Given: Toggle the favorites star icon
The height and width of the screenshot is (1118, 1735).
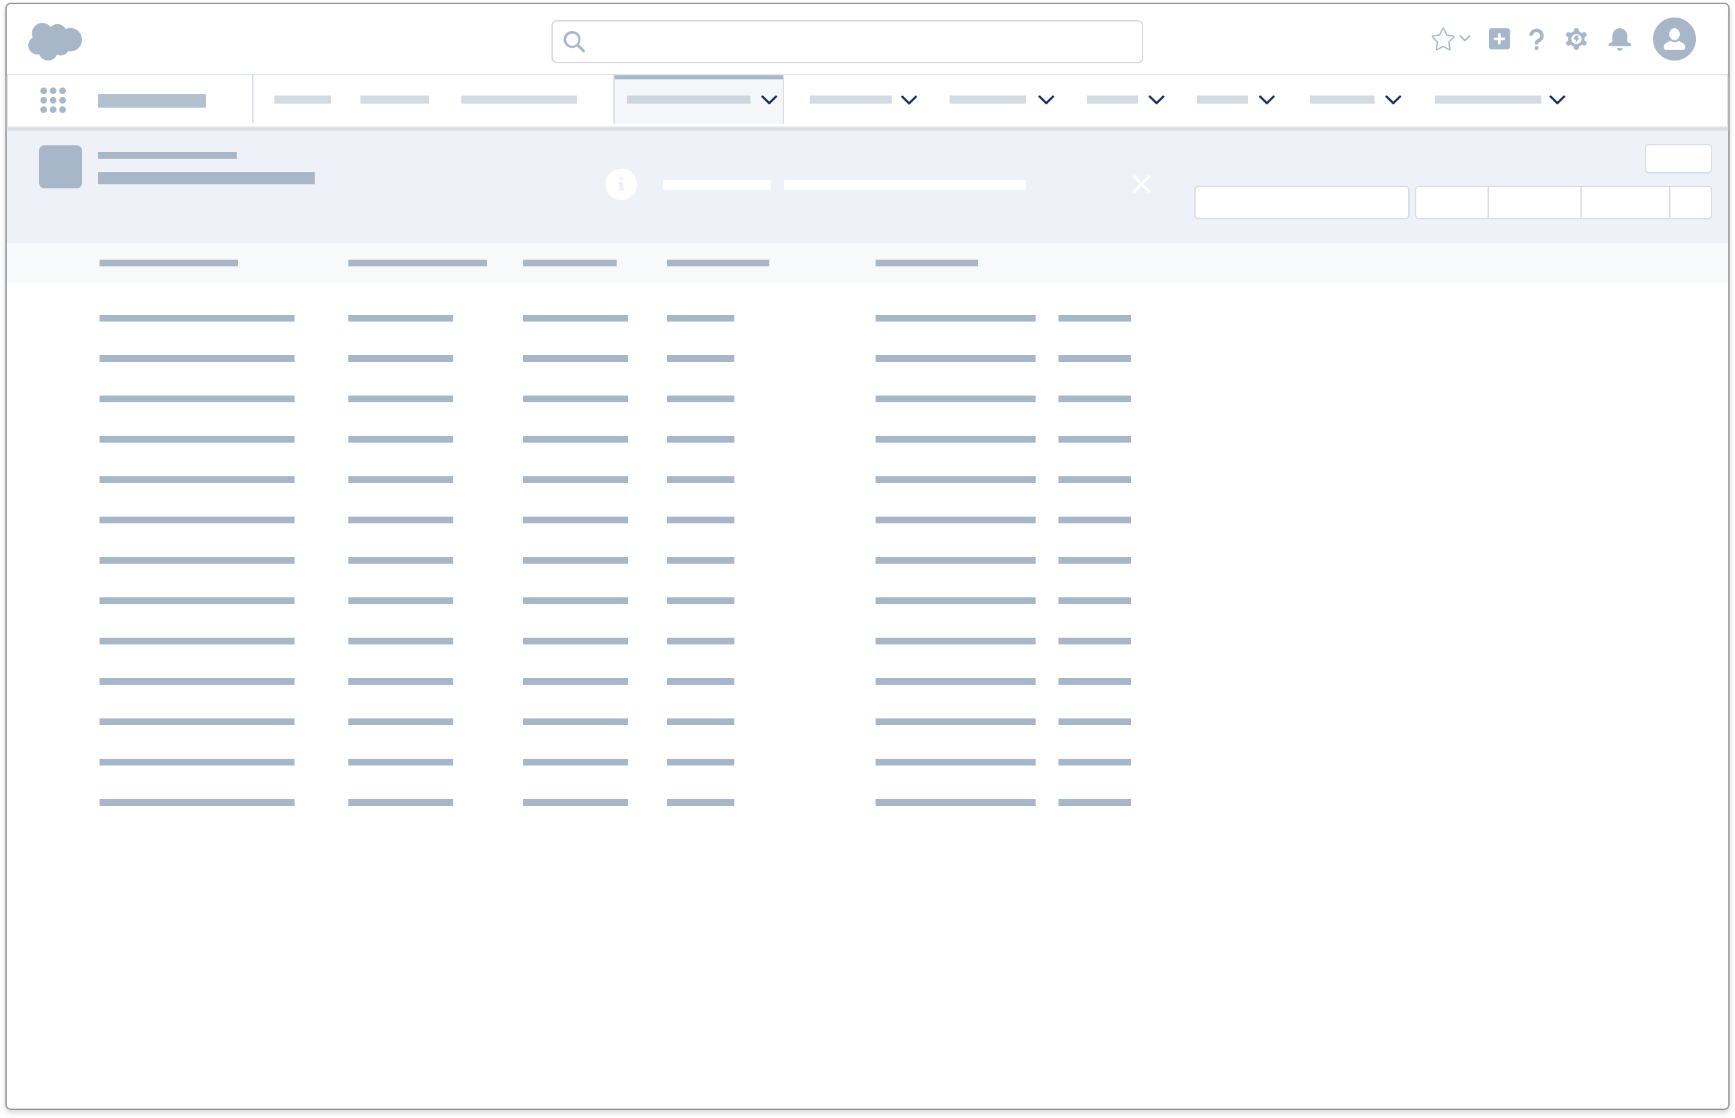Looking at the screenshot, I should tap(1443, 38).
